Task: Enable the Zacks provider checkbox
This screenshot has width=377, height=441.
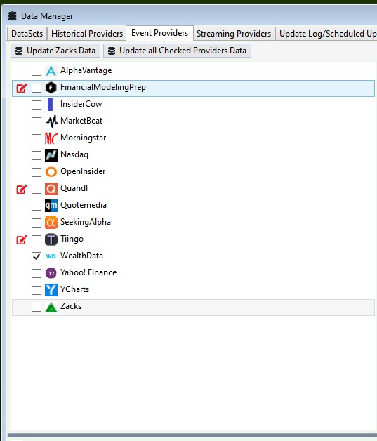Action: (37, 307)
